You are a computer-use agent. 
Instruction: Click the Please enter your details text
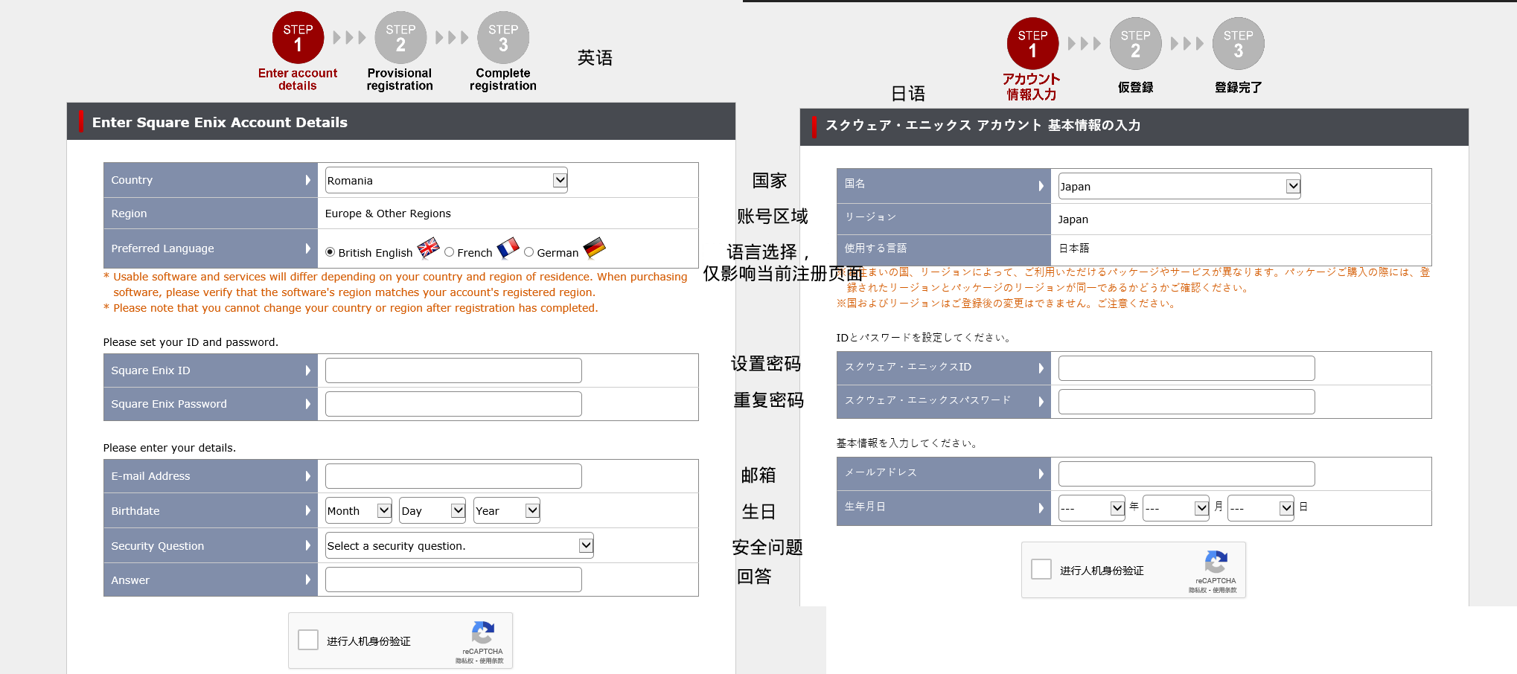pyautogui.click(x=169, y=448)
